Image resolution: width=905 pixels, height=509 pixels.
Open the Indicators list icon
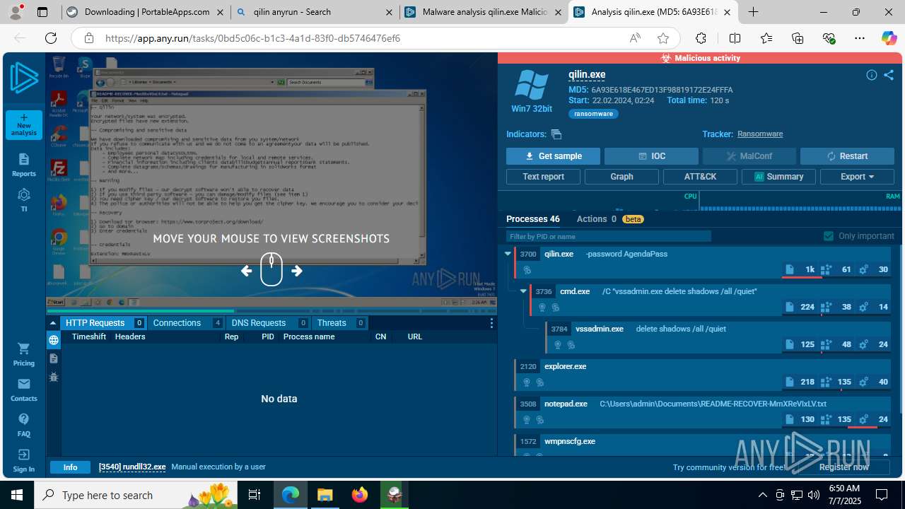(x=556, y=134)
